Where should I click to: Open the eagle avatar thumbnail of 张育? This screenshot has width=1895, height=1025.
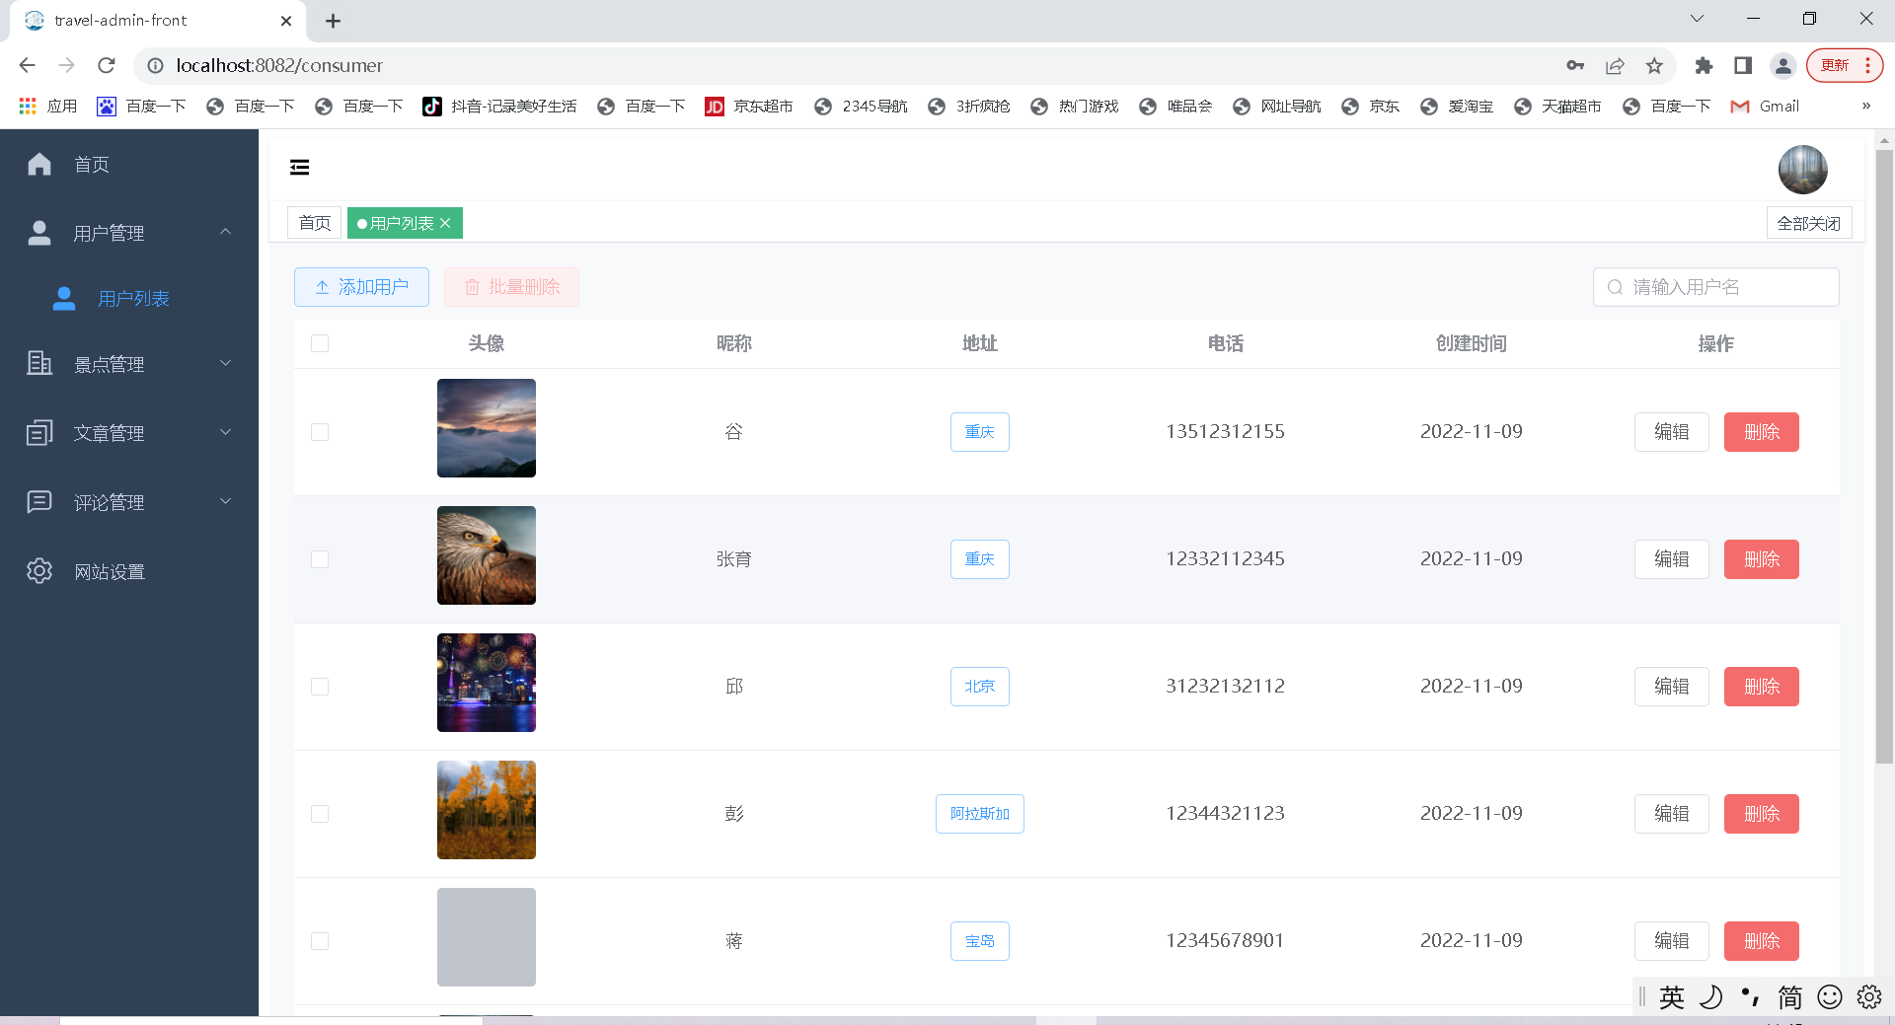click(x=487, y=555)
